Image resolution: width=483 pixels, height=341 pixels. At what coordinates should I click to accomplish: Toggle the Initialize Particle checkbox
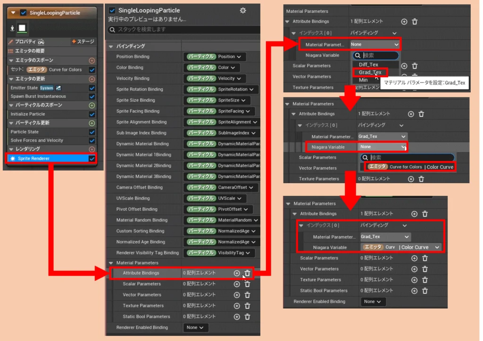(92, 114)
